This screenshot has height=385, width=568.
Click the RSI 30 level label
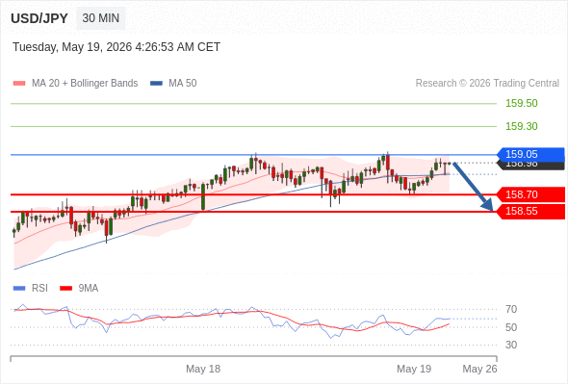(511, 345)
